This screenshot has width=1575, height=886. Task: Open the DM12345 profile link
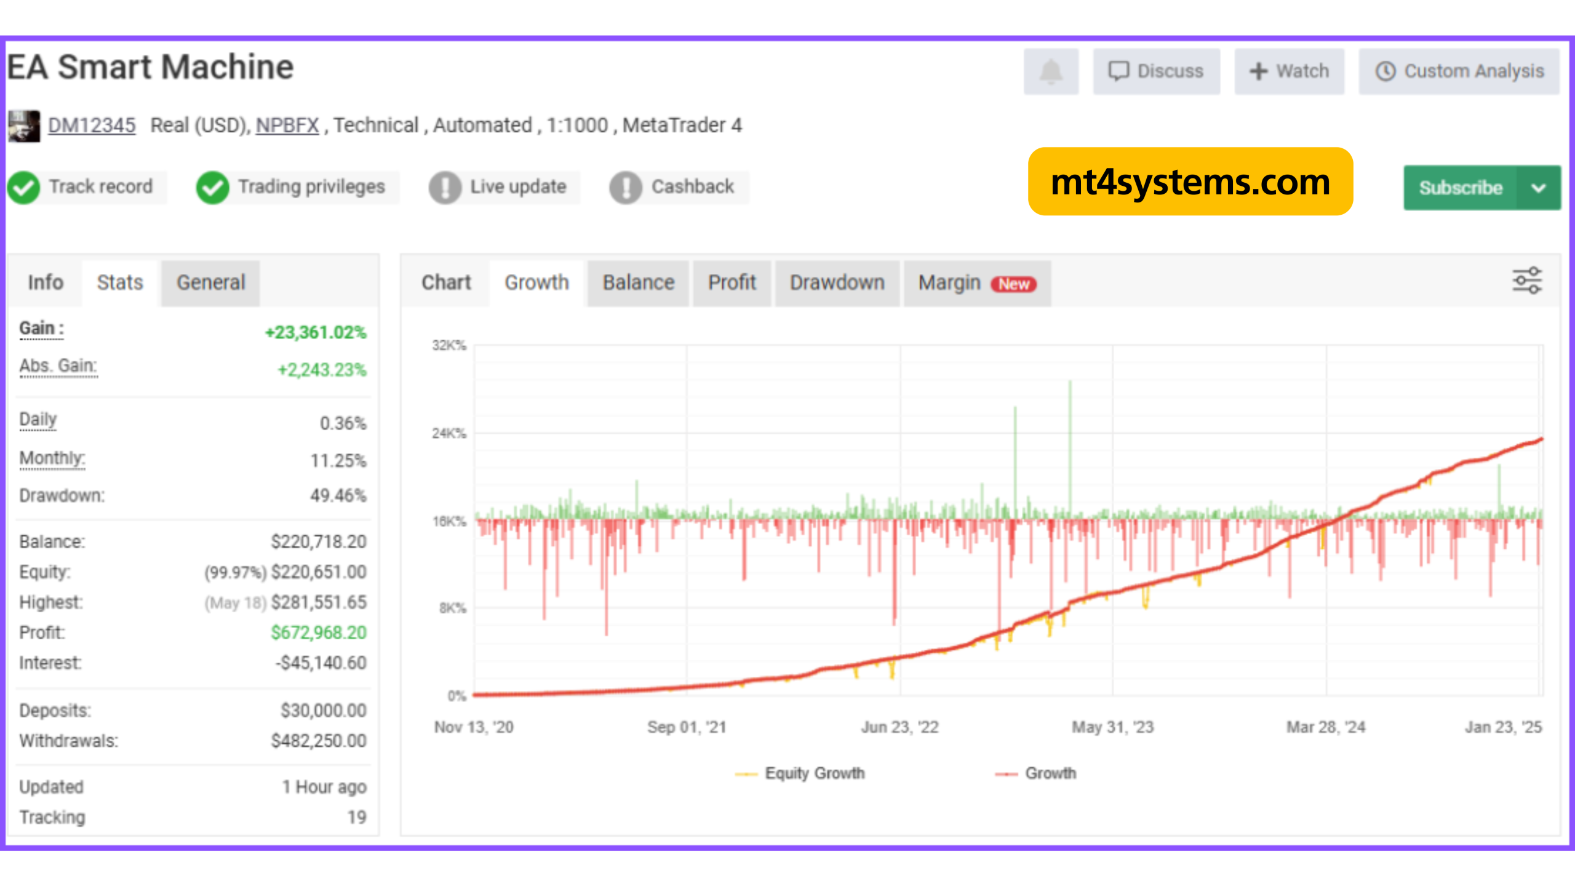tap(92, 126)
